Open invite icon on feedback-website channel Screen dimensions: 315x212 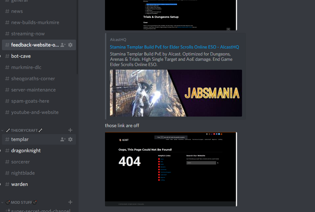(x=63, y=45)
